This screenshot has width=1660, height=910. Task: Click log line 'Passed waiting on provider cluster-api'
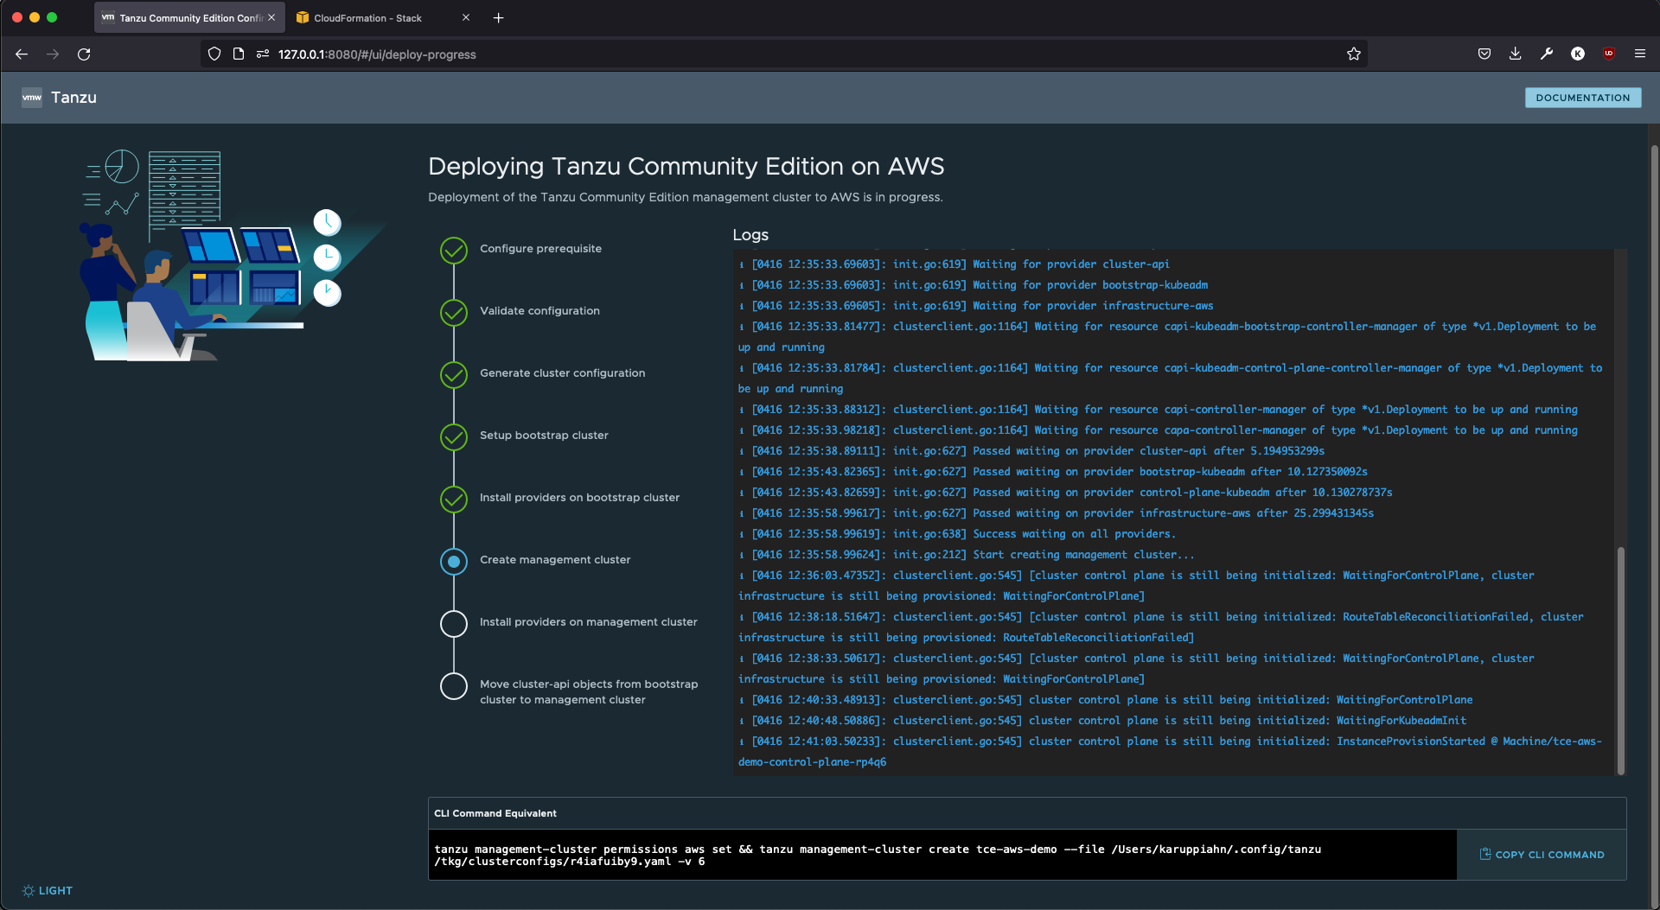(1031, 450)
